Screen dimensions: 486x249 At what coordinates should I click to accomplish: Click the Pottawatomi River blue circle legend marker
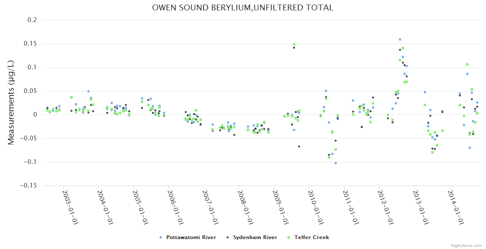click(x=161, y=237)
